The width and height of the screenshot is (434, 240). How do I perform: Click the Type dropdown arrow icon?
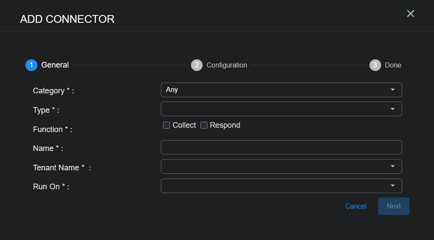[x=393, y=109]
